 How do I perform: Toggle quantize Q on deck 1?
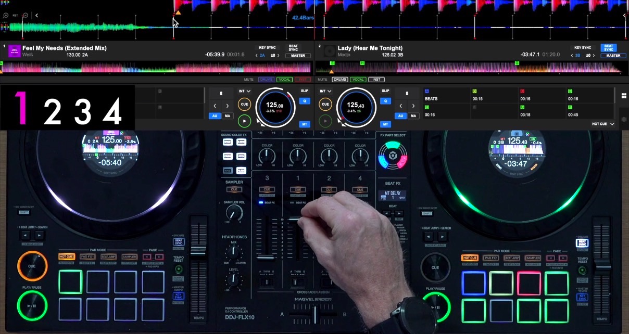click(305, 101)
